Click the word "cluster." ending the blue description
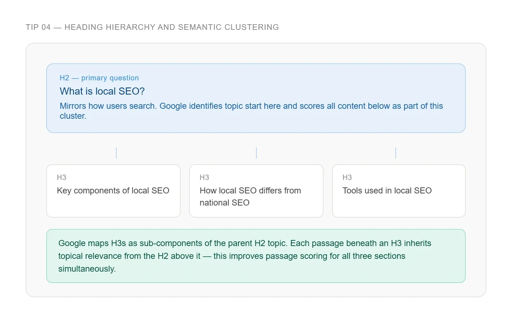This screenshot has height=320, width=512. (73, 116)
